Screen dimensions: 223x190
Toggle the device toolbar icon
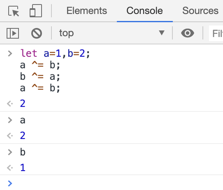36,11
